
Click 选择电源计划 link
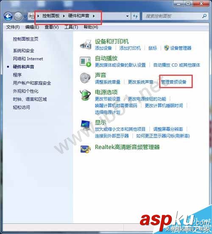click(x=108, y=112)
